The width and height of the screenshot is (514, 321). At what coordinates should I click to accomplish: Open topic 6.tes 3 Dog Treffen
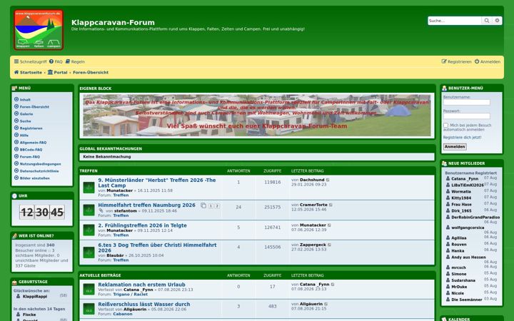(157, 248)
